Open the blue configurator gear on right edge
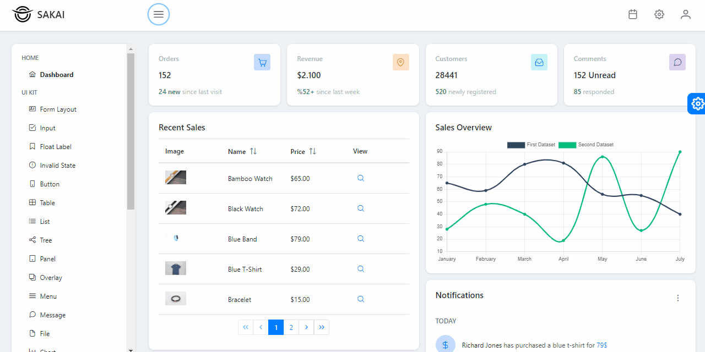 [697, 103]
